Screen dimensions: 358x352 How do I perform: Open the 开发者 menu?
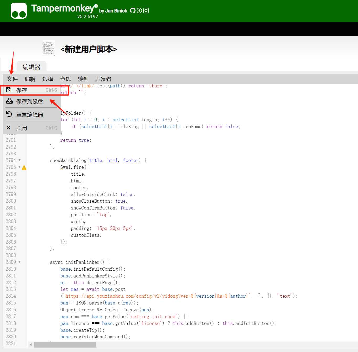point(103,79)
